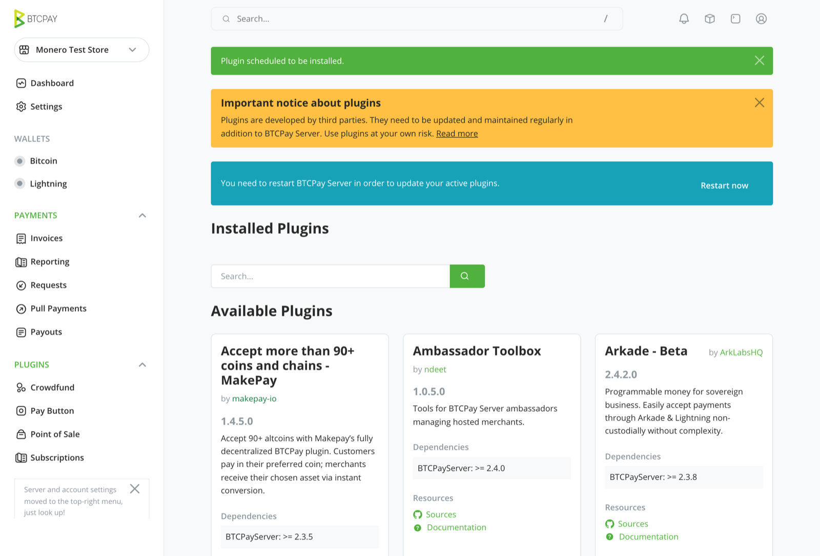Open Subscriptions plugin
The width and height of the screenshot is (820, 556).
pyautogui.click(x=57, y=458)
